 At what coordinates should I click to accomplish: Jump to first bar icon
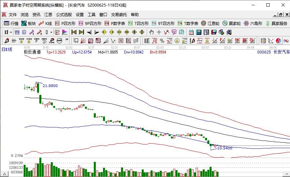coord(74,33)
